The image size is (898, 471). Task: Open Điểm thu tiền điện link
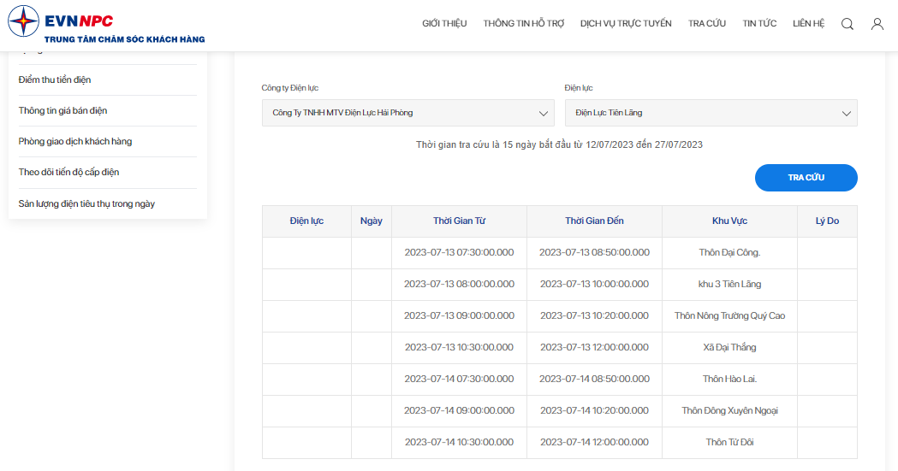pos(55,80)
